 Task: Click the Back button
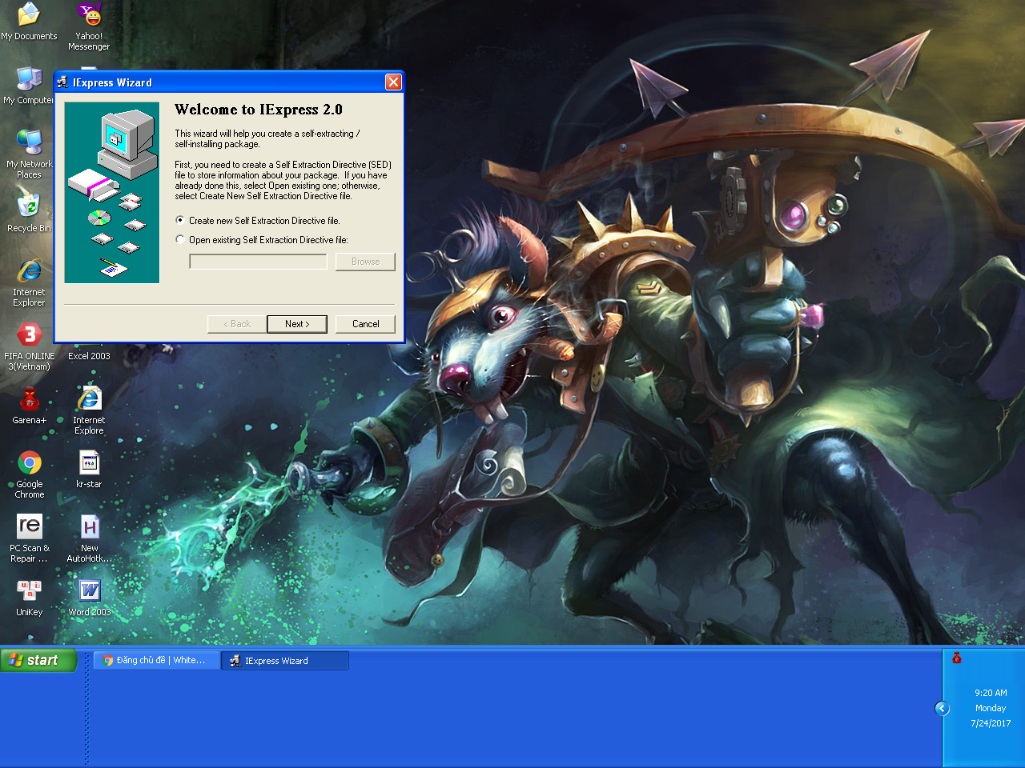coord(237,324)
